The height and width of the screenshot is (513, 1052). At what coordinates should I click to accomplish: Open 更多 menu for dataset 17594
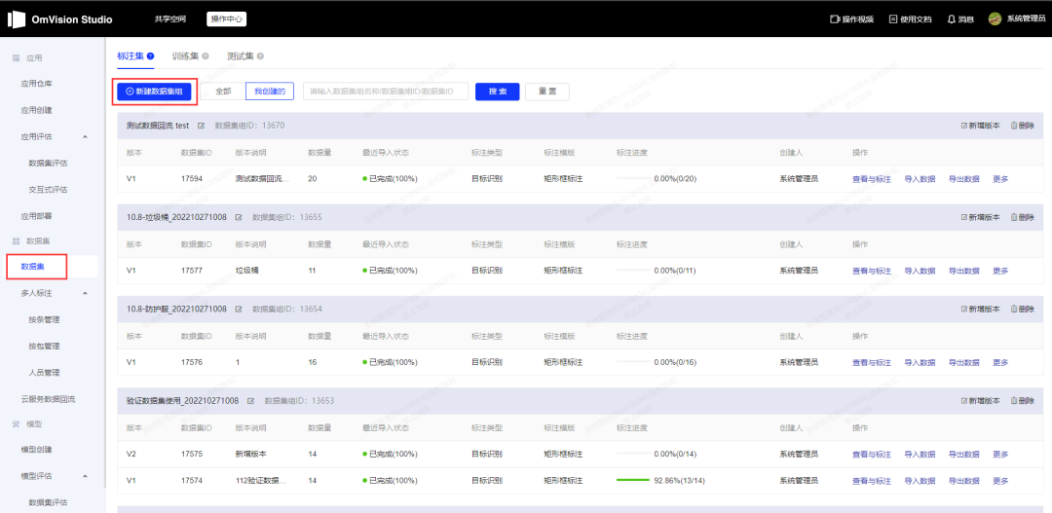pyautogui.click(x=1000, y=179)
